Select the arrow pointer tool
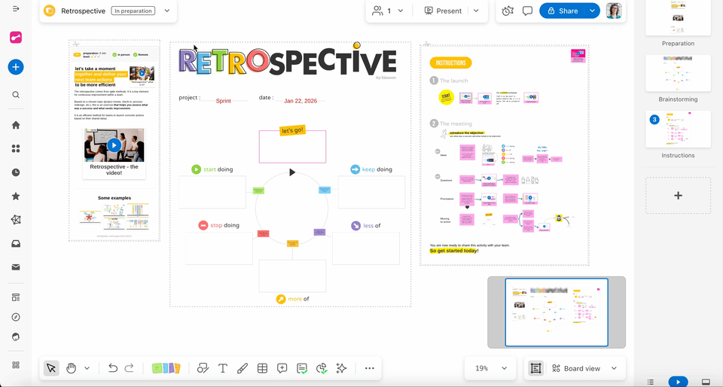The width and height of the screenshot is (723, 387). [51, 368]
